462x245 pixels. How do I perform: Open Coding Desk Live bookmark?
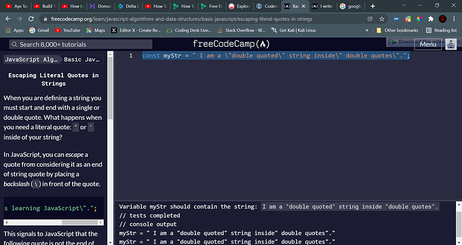point(189,30)
